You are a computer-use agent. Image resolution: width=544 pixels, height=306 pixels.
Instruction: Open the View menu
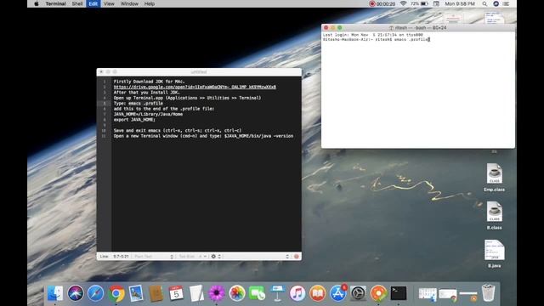109,3
